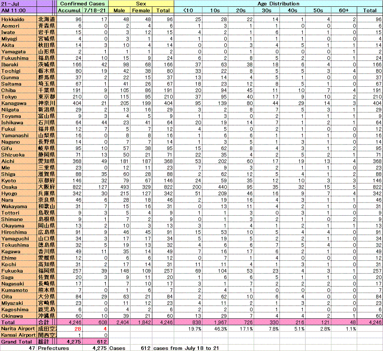Click the "Narita Airport" row label
383x351 pixels.
coord(18,329)
